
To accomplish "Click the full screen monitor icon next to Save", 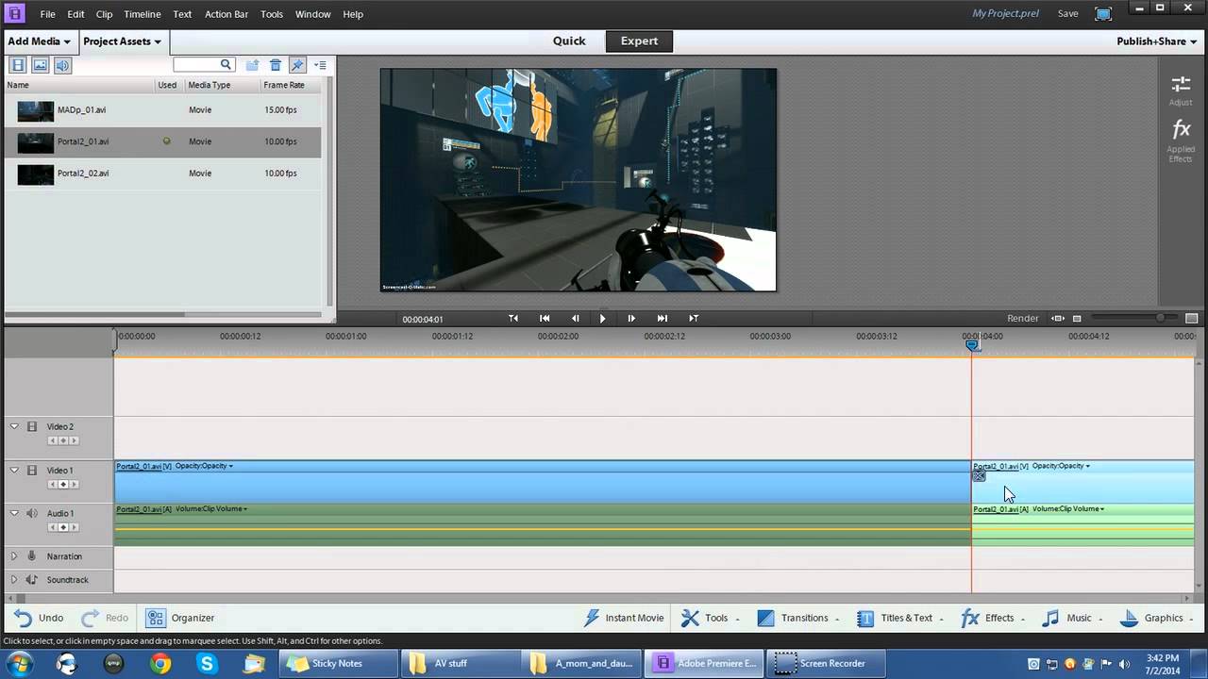I will point(1103,14).
